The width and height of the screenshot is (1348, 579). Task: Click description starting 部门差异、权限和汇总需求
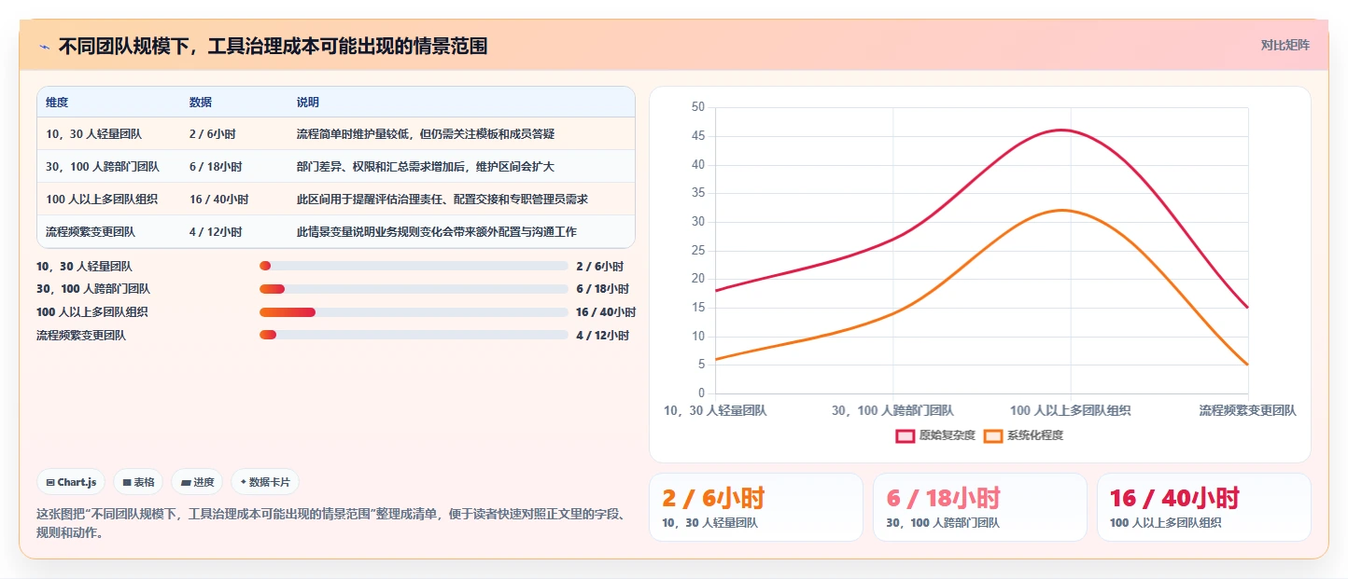(426, 167)
